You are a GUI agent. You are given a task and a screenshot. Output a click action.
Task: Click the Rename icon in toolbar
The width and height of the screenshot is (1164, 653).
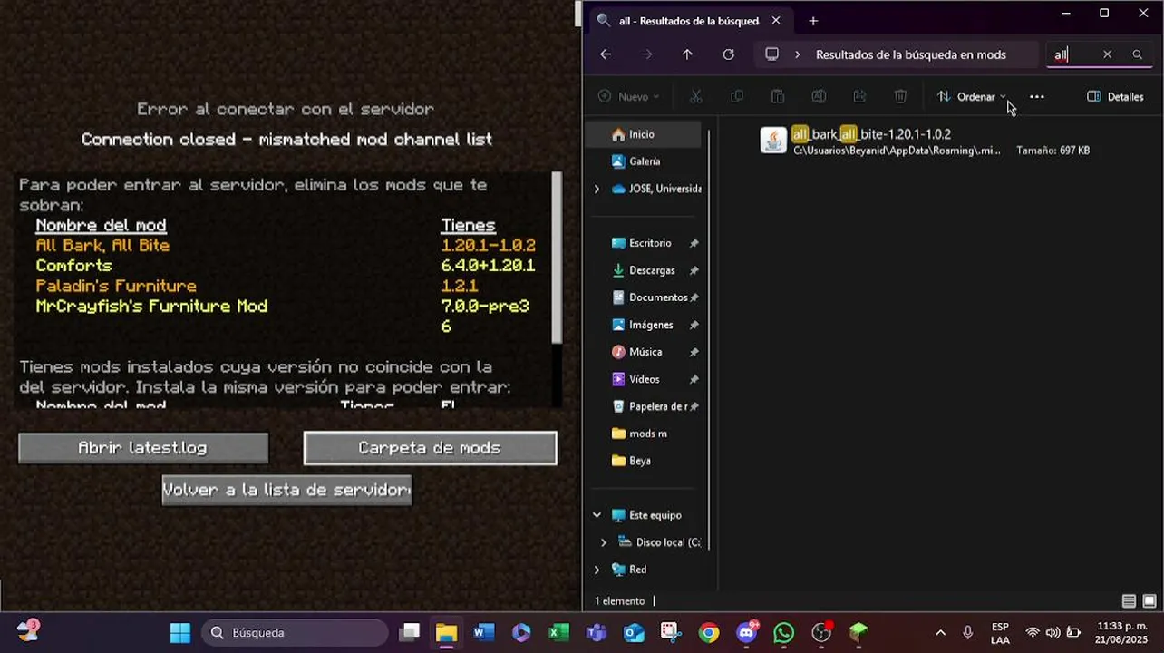[x=819, y=96]
